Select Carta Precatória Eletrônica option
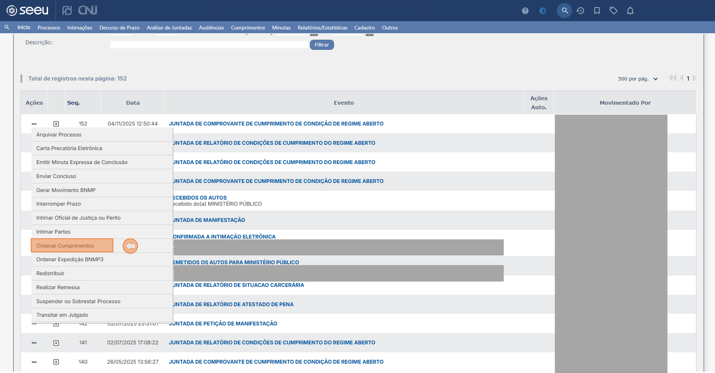 click(102, 148)
